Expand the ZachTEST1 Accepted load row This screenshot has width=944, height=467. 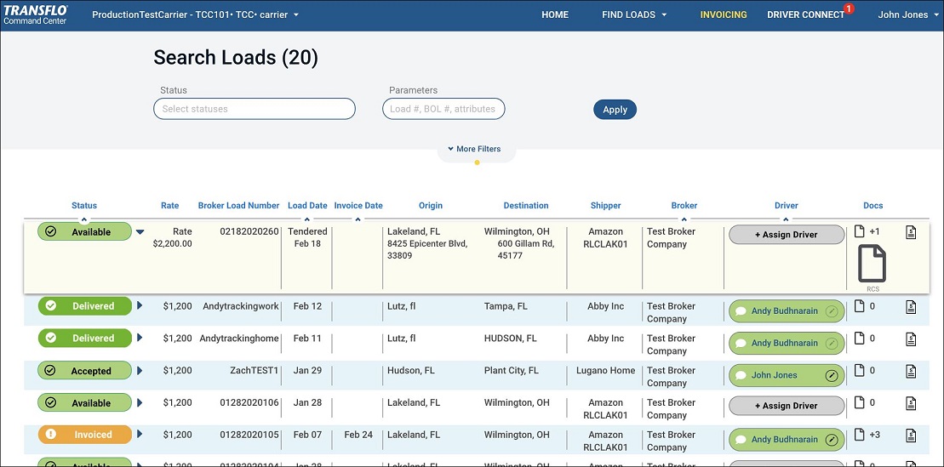pos(140,371)
